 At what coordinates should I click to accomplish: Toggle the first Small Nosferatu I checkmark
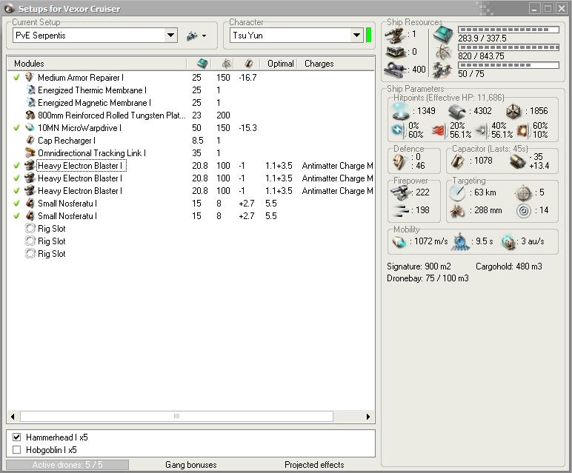point(16,204)
